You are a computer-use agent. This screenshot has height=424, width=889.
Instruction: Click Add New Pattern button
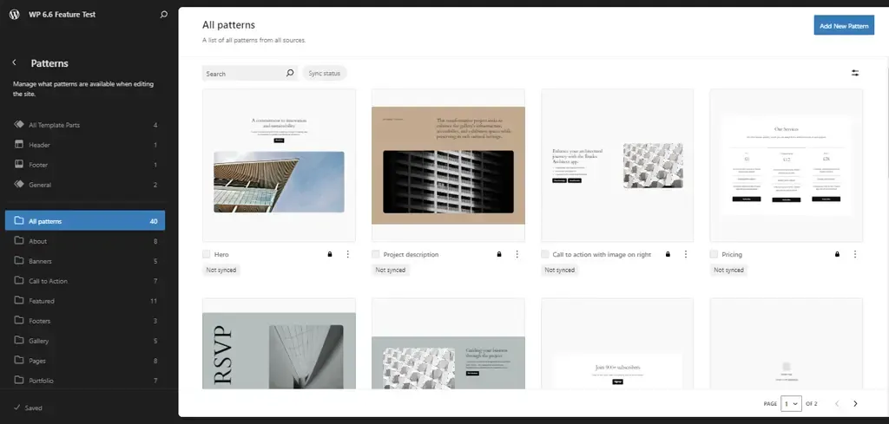844,25
